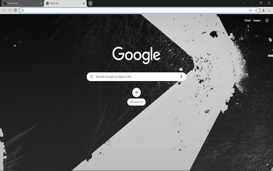
Task: Customize page with the pencil icon
Action: (x=267, y=164)
